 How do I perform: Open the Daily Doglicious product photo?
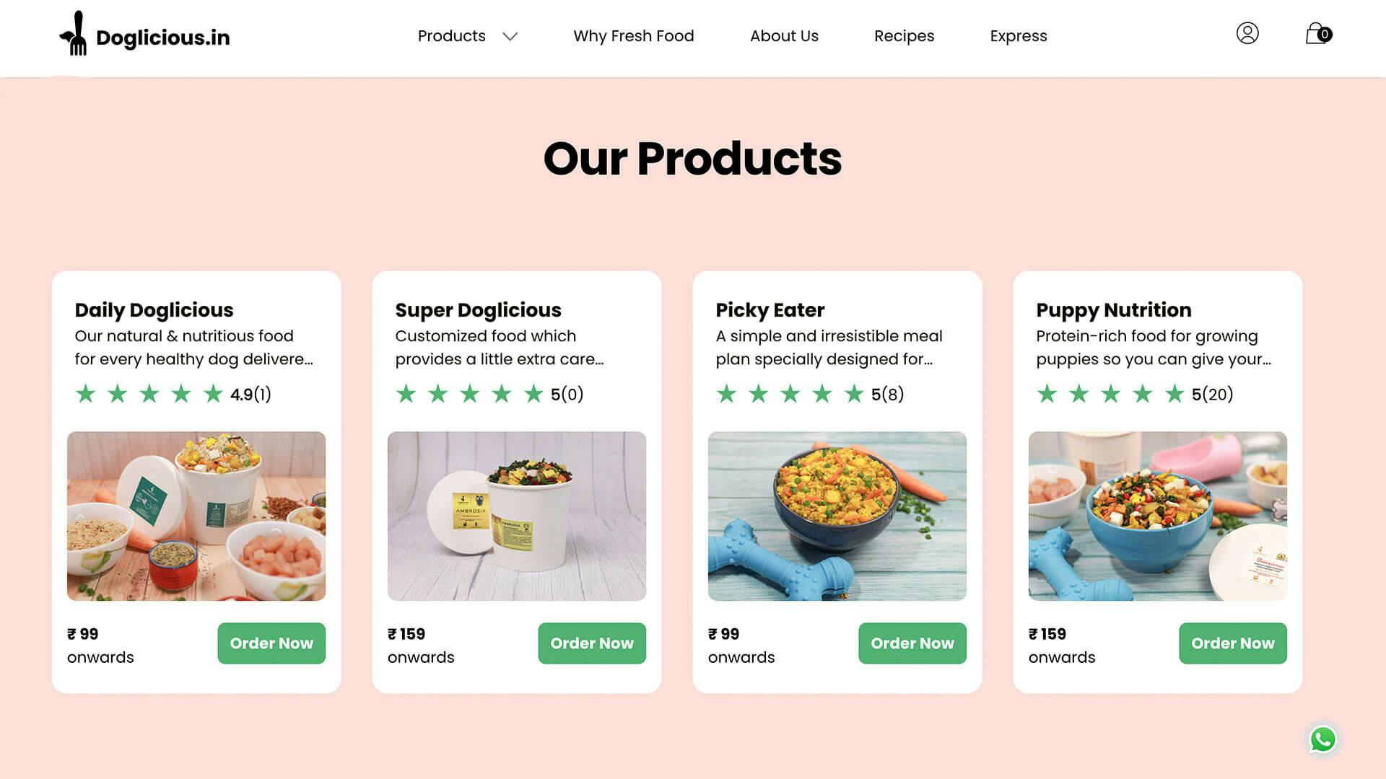pyautogui.click(x=196, y=516)
